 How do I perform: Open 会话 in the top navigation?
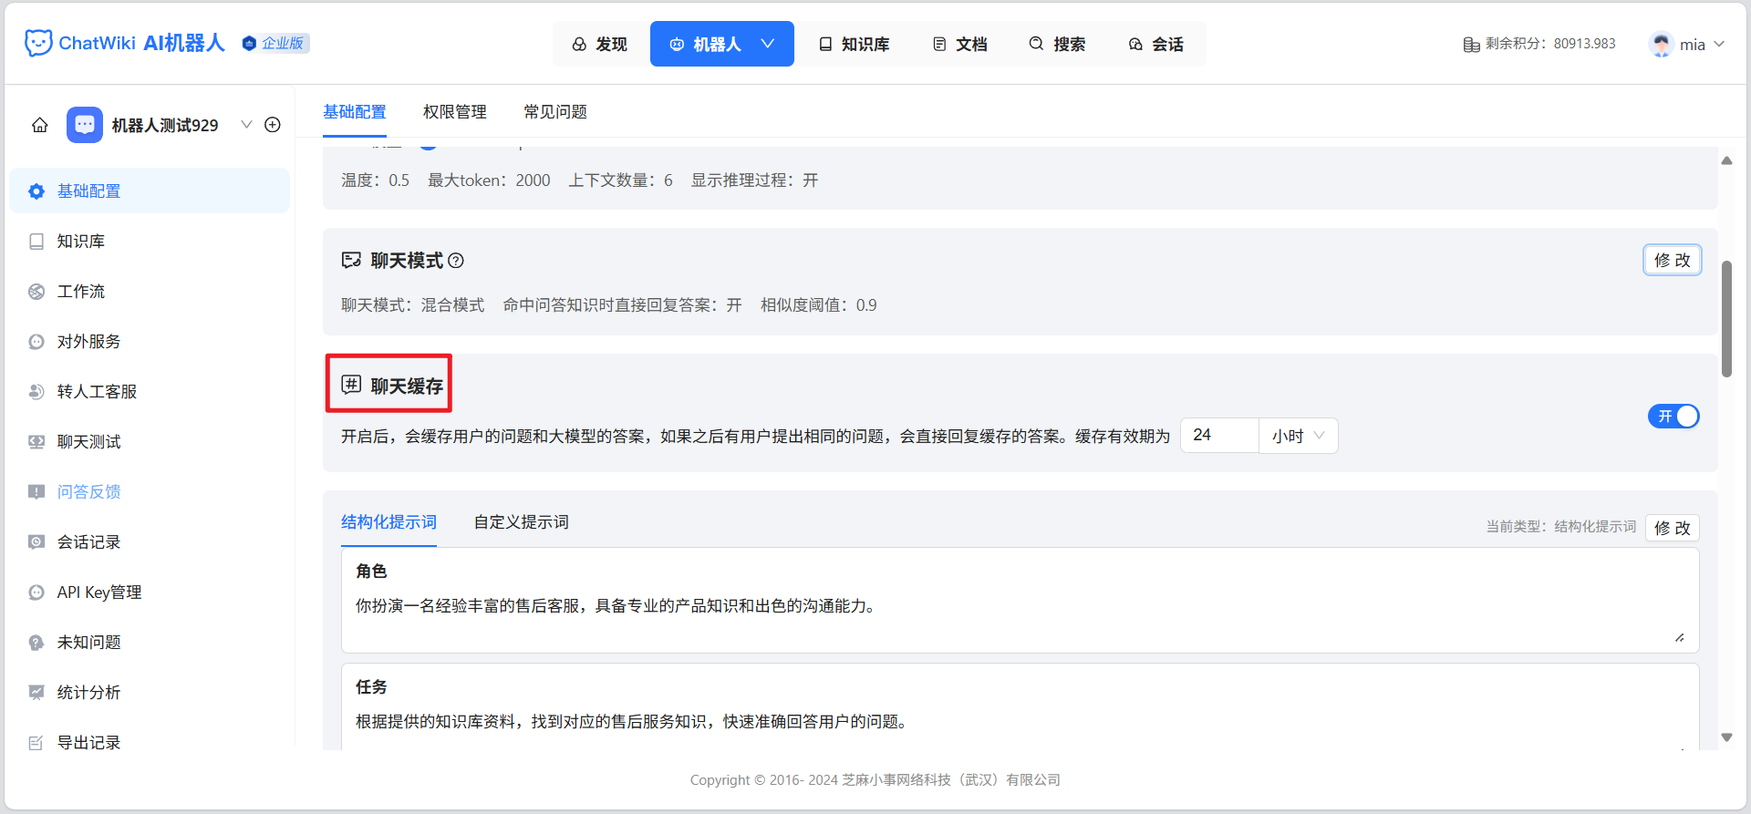tap(1156, 44)
